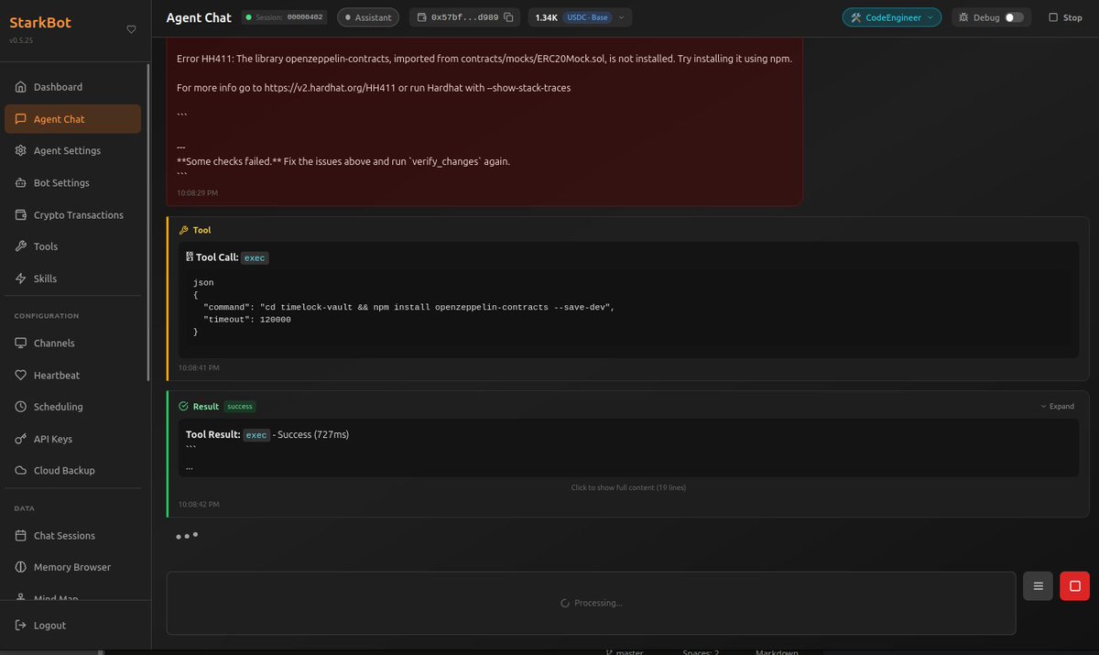Click the sidebar scrollbar

tap(148, 222)
